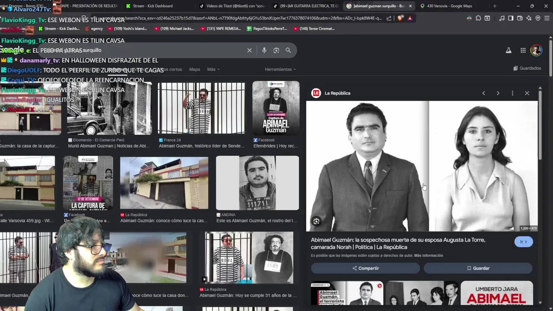Open the ANDINA mugshot 11711 image

(x=257, y=183)
